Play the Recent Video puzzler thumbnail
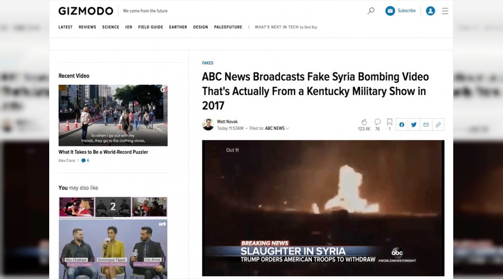This screenshot has width=503, height=279. pos(113,116)
